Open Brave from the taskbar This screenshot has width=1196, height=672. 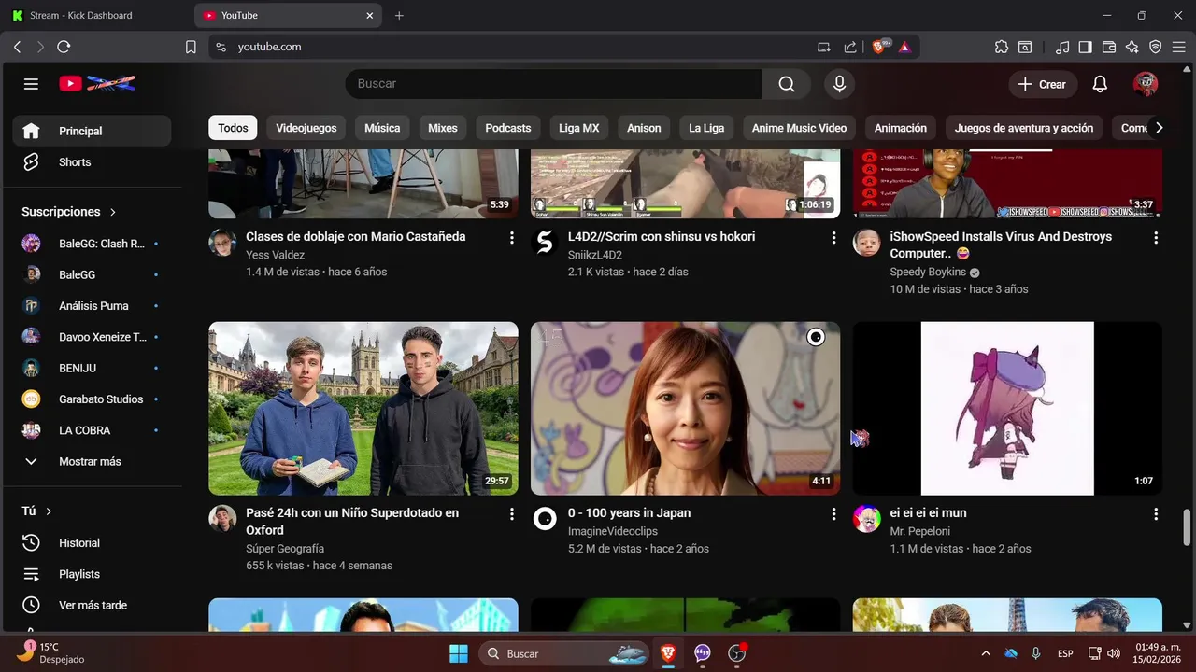pos(668,653)
